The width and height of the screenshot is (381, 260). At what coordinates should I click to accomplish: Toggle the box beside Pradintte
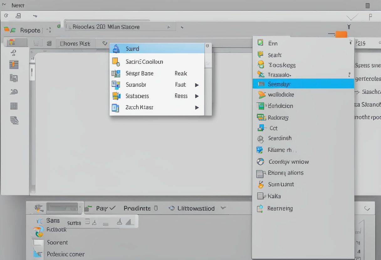[x=156, y=208]
